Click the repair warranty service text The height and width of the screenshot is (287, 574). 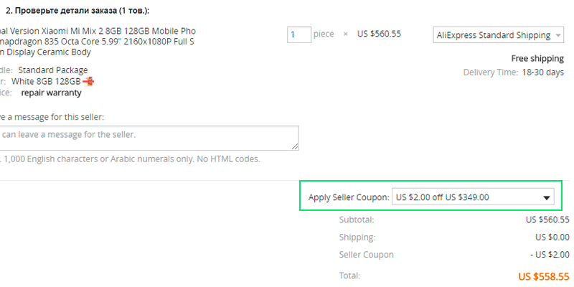(x=51, y=93)
